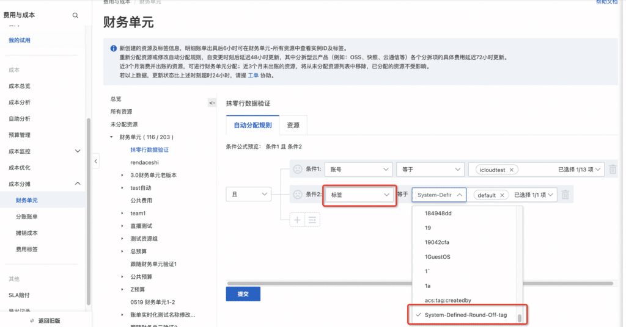Open 自助分析 in the sidebar
Screen dimensions: 626x327
click(x=20, y=119)
